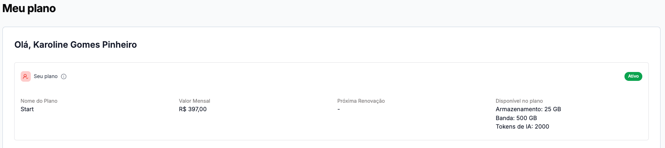
Task: Click the R$ 397,00 monthly value
Action: (x=193, y=109)
